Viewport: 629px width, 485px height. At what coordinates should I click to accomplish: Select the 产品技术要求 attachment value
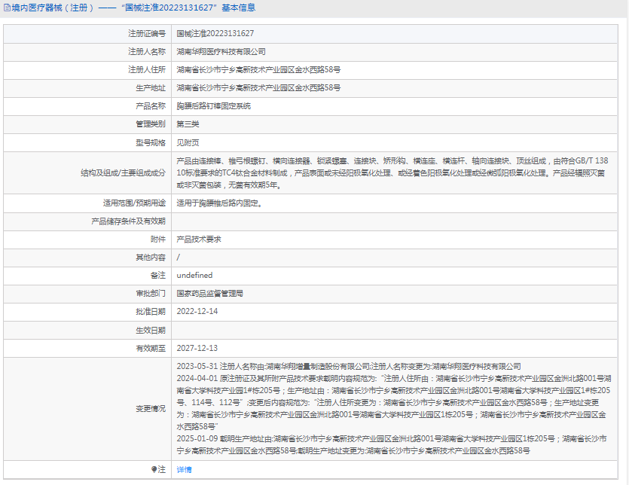(199, 239)
